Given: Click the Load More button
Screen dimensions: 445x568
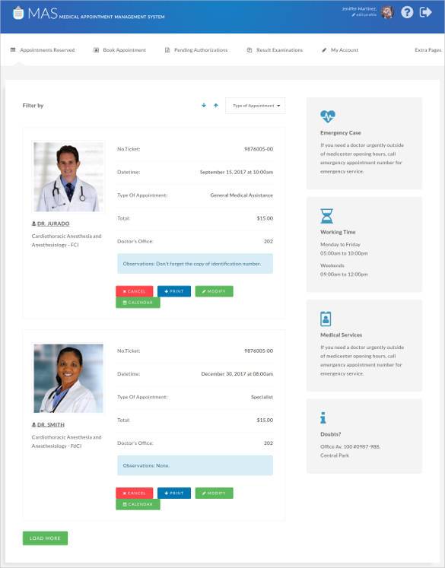Looking at the screenshot, I should [x=45, y=538].
